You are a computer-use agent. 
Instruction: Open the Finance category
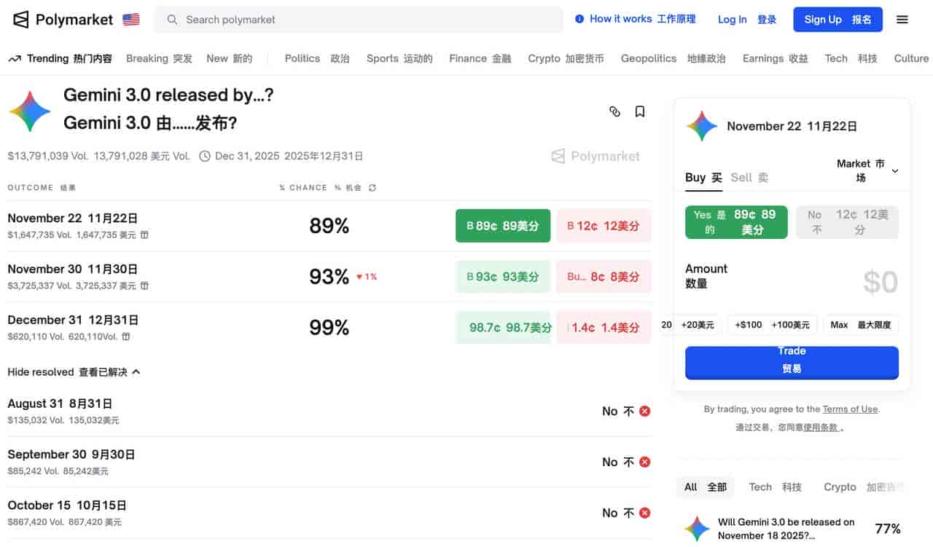(480, 59)
